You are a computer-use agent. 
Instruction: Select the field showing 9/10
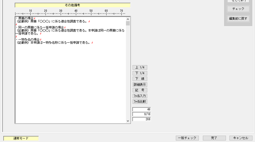141,114
